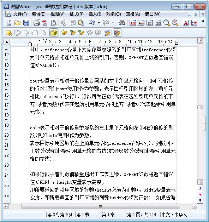Click the red dot browse object button
Screen dimensions: 209x222
200,194
